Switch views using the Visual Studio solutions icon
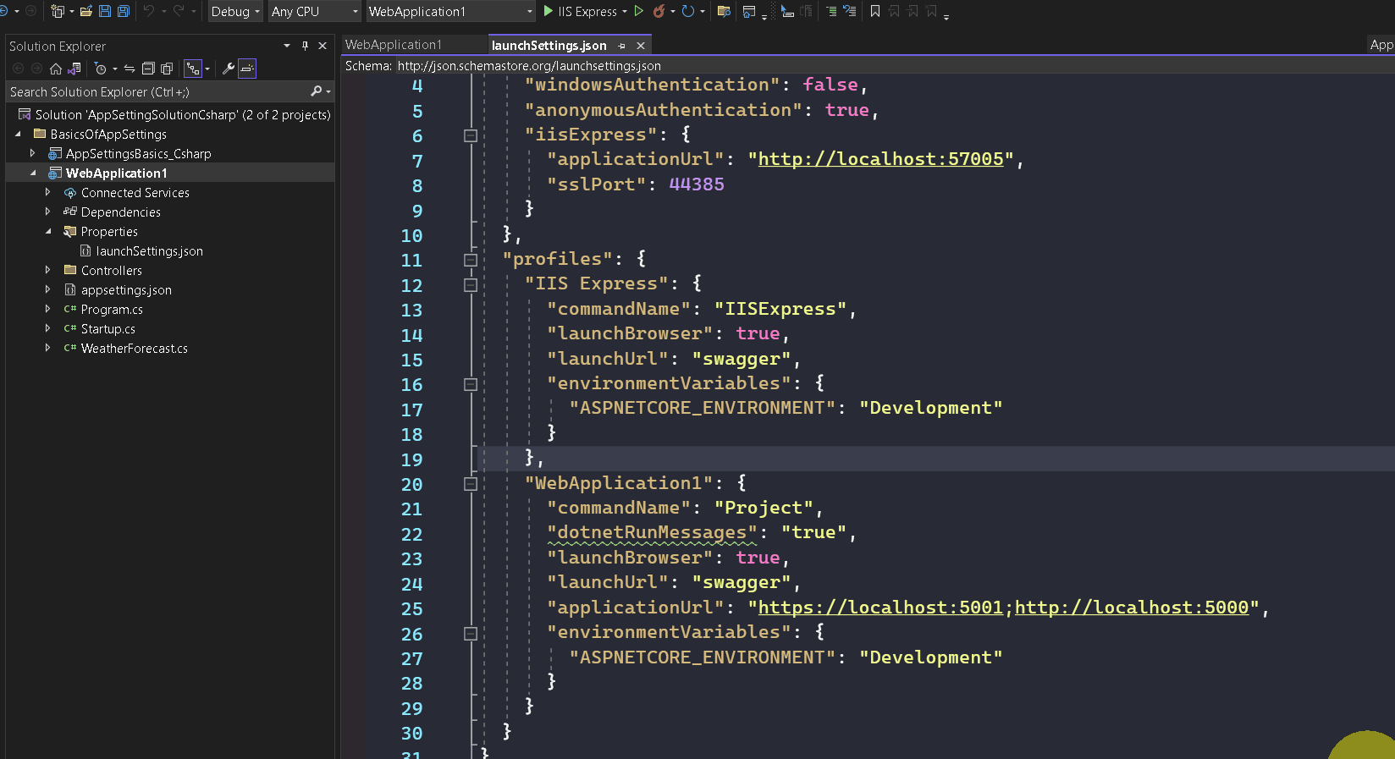The image size is (1395, 759). point(74,69)
